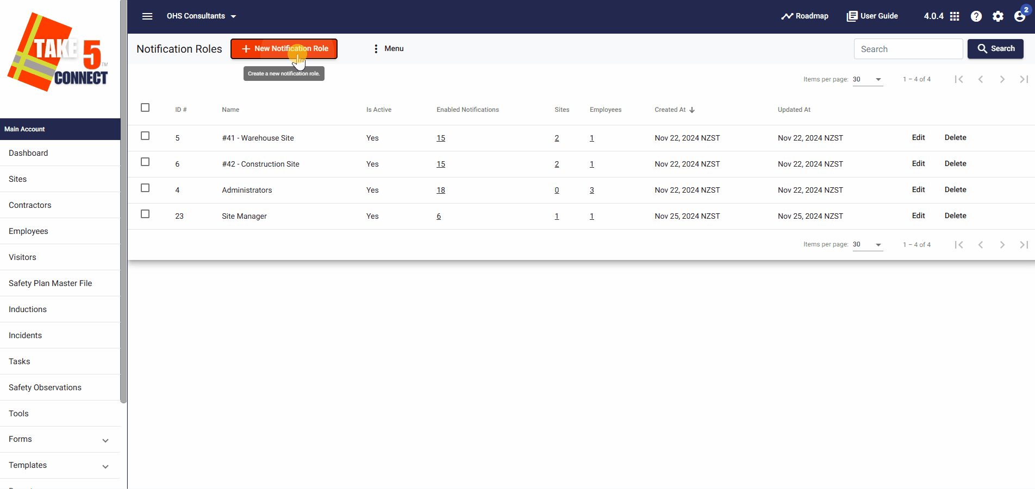Sort by the Updated At column header
This screenshot has height=489, width=1035.
794,110
